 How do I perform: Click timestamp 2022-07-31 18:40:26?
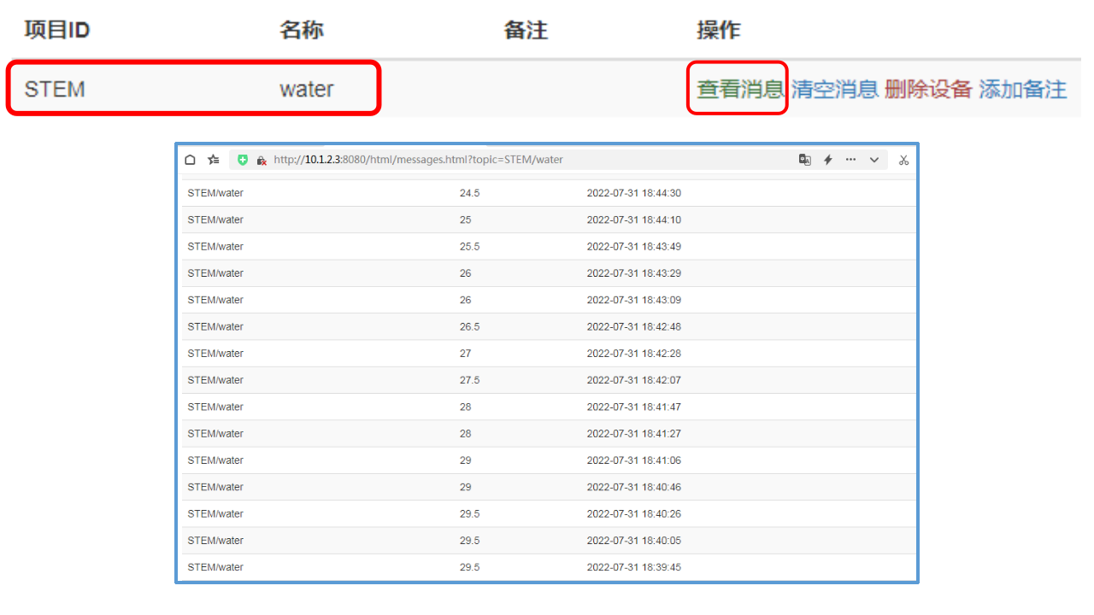coord(633,514)
